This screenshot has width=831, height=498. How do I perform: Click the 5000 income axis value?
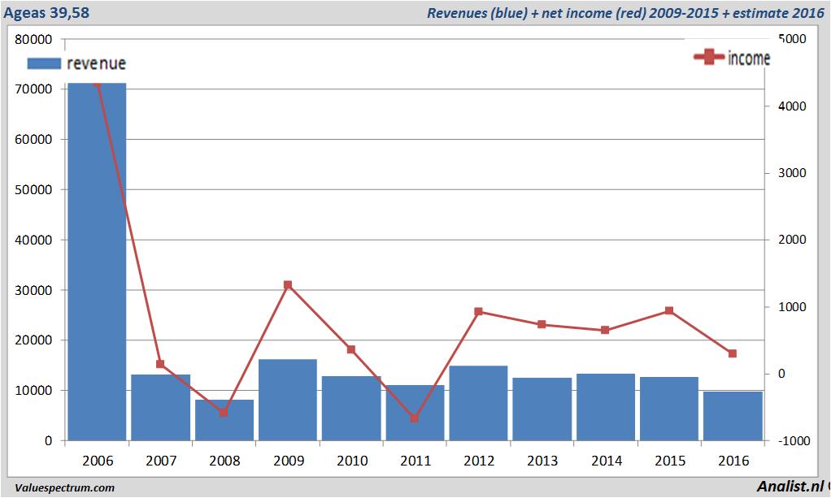(792, 39)
